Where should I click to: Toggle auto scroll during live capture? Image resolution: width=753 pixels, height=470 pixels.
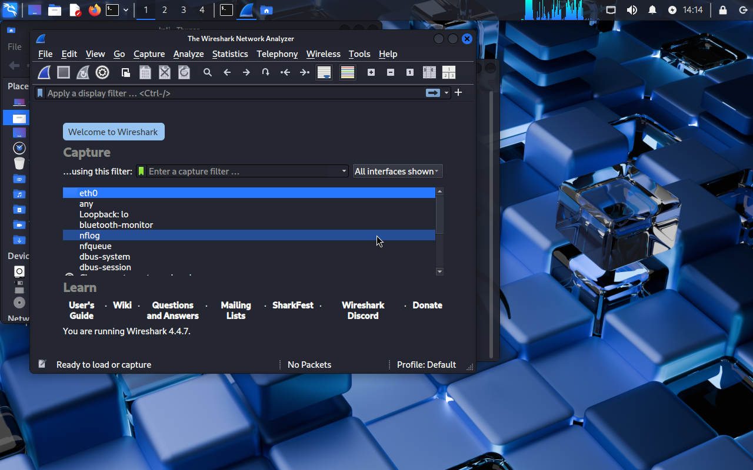click(324, 72)
